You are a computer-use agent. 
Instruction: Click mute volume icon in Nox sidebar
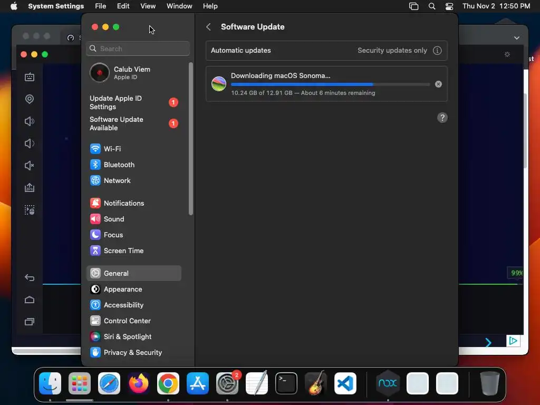click(30, 166)
